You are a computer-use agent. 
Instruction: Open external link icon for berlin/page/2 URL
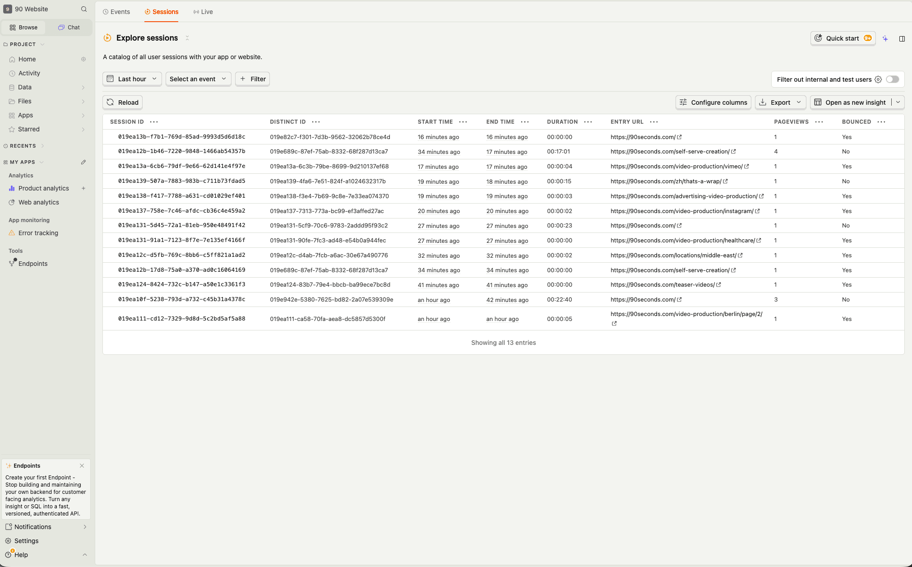[614, 324]
